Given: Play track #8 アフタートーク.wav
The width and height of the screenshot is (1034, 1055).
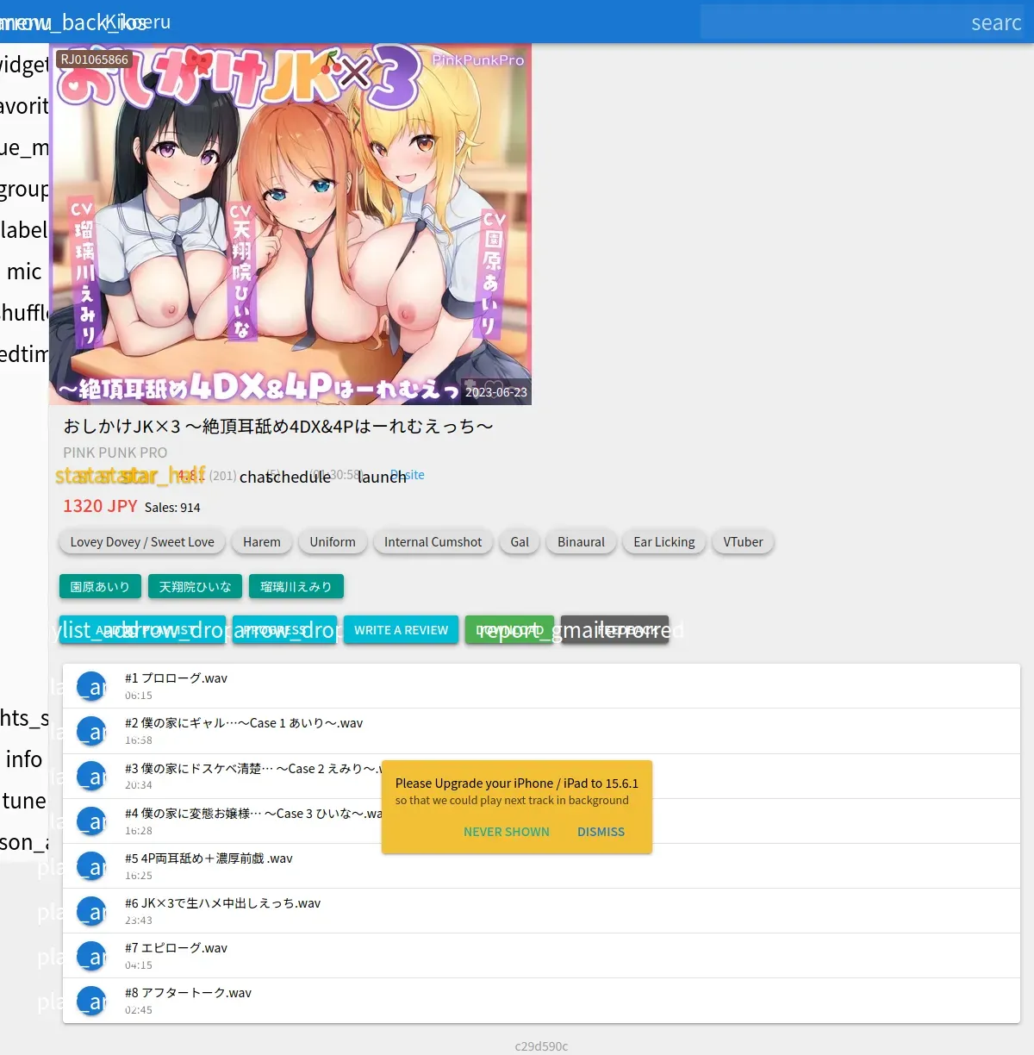Looking at the screenshot, I should pos(541,1001).
